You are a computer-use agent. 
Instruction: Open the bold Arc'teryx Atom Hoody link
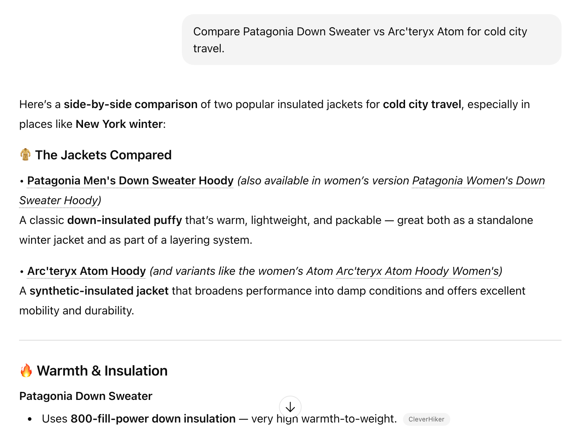87,271
